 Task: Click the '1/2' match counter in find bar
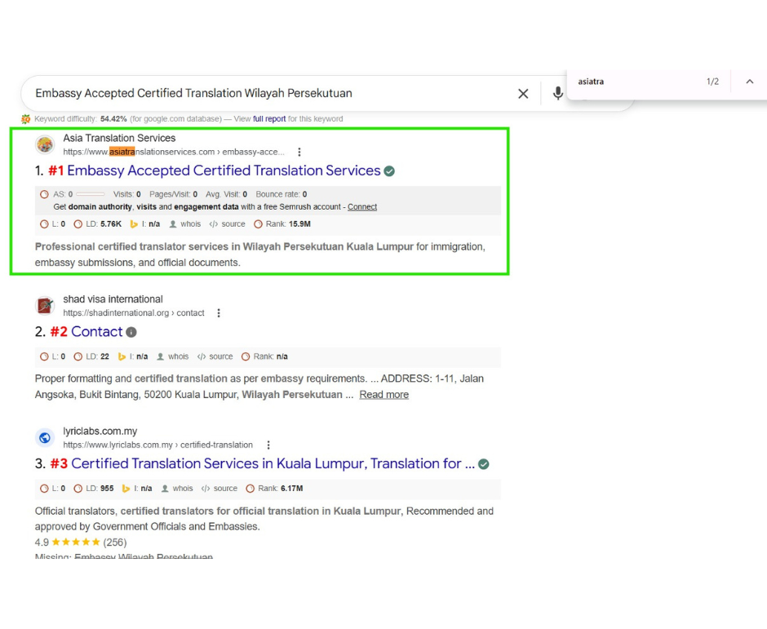click(712, 82)
